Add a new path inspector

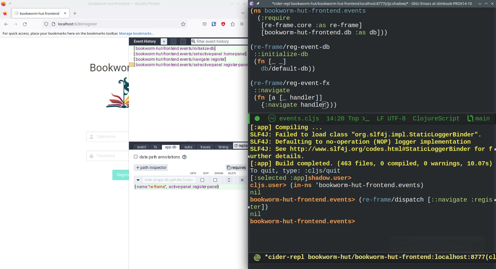tap(151, 167)
